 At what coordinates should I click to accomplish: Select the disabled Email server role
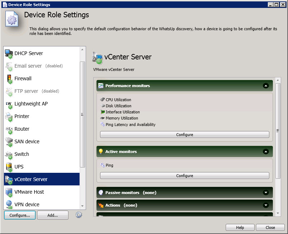click(28, 66)
